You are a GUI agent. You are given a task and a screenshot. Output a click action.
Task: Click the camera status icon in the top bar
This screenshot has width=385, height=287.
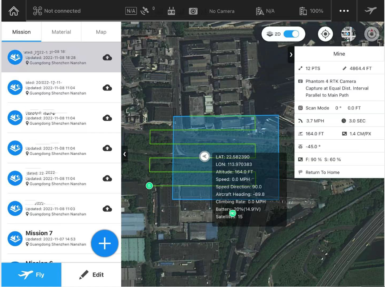pos(193,11)
